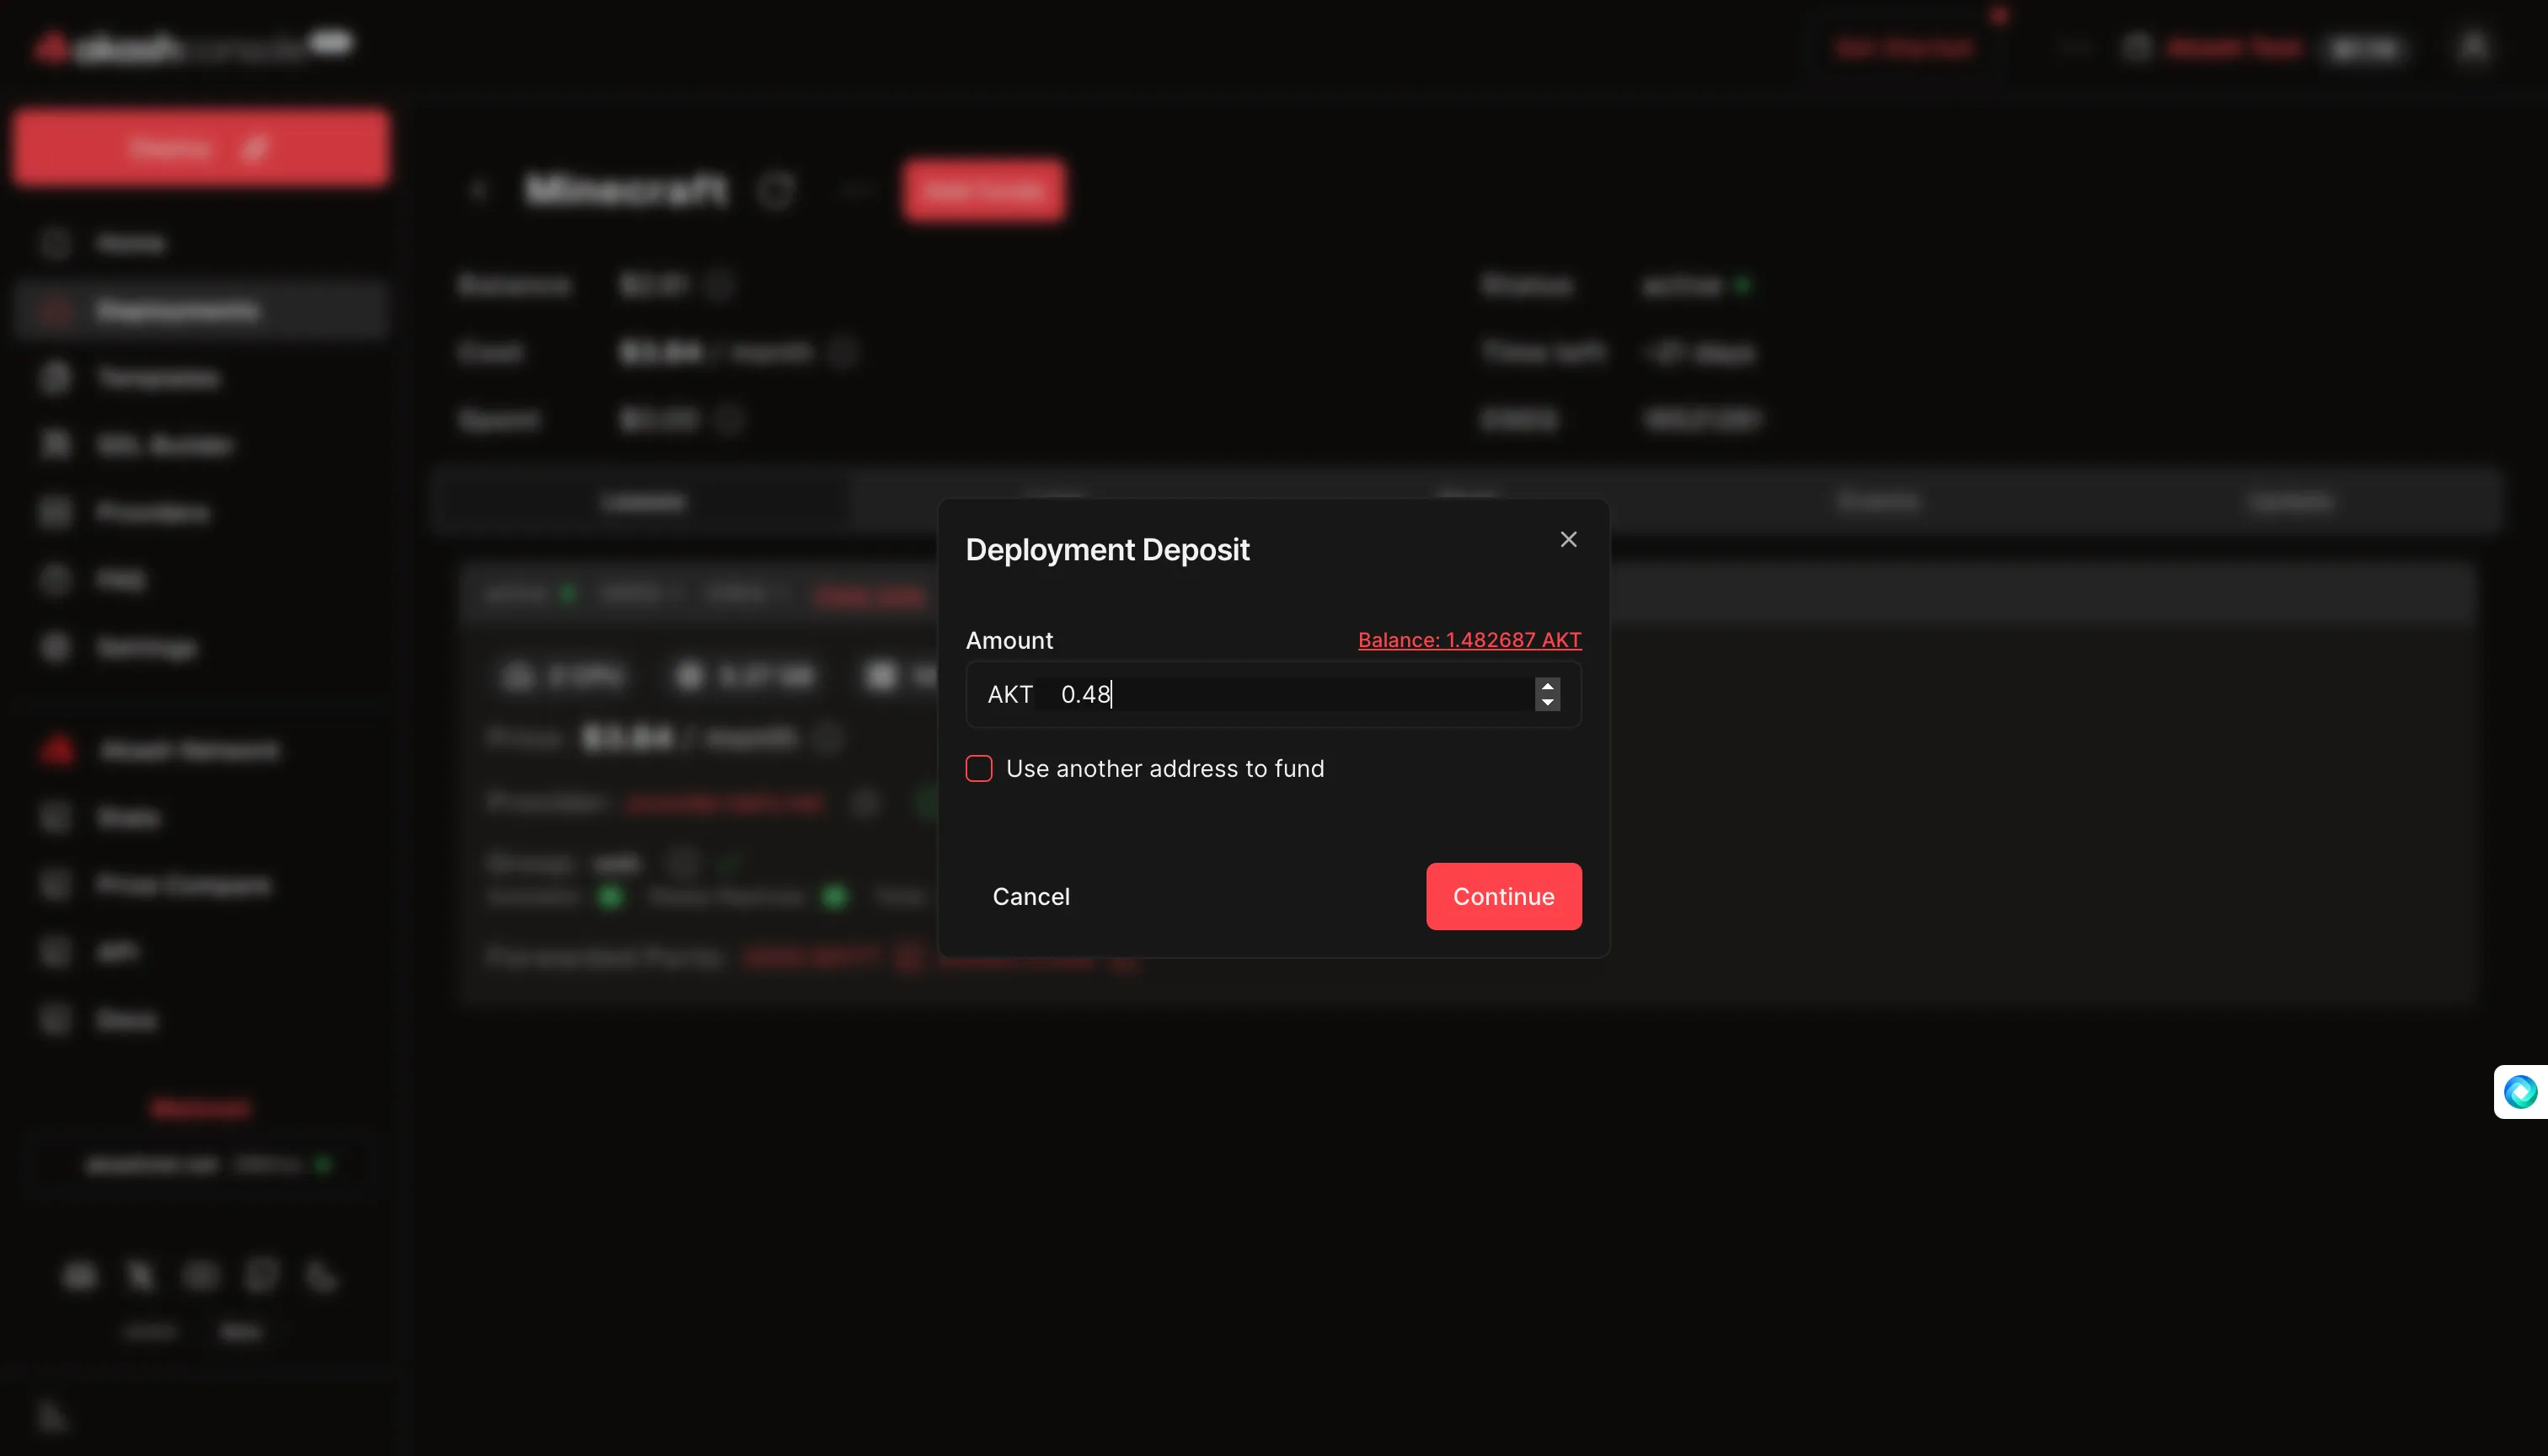Open the Deployments sidebar item
This screenshot has width=2548, height=1456.
coord(178,311)
